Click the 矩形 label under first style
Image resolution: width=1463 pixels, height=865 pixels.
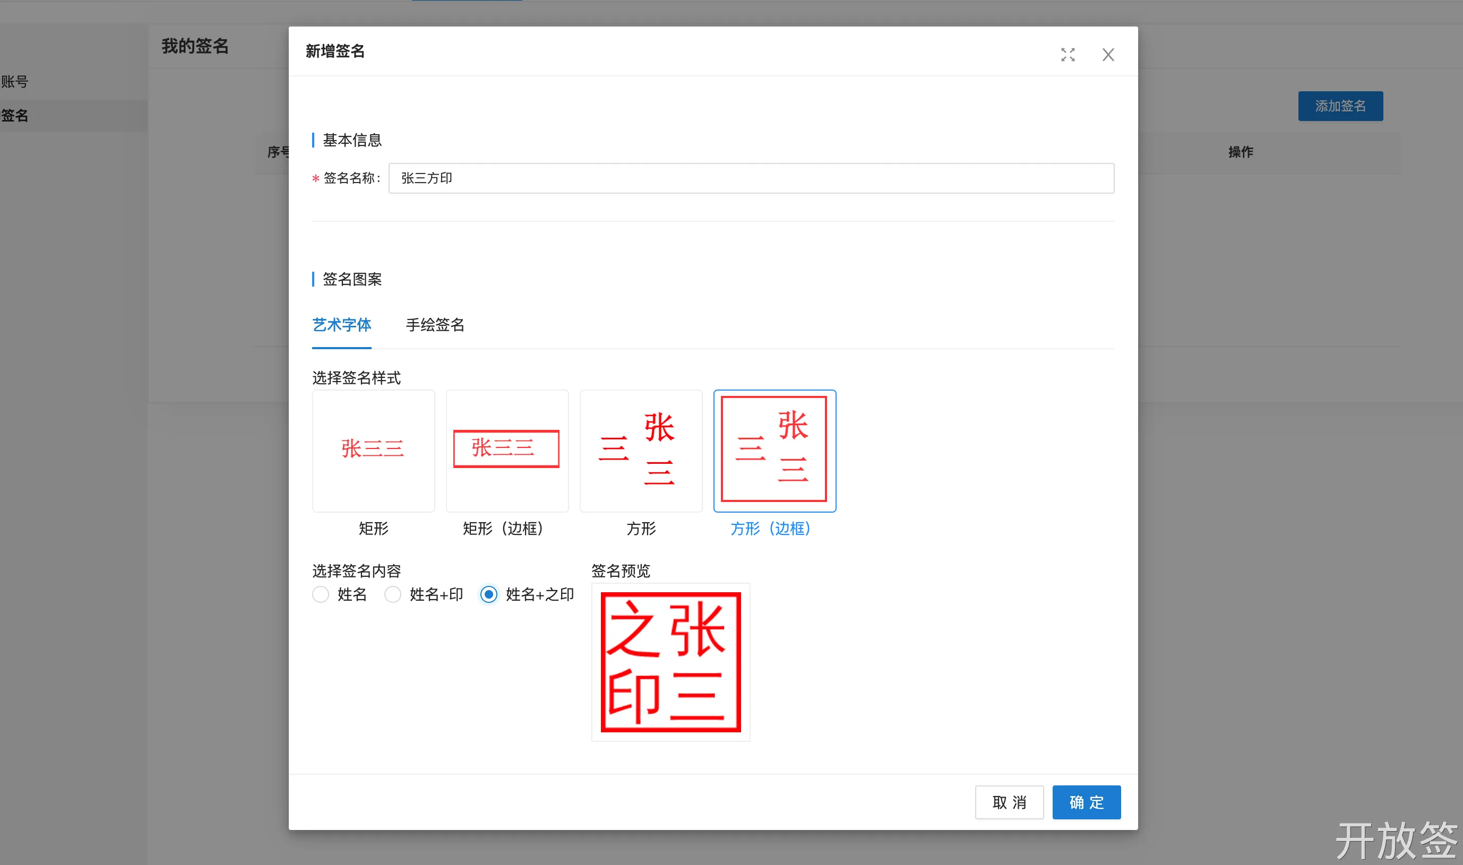[373, 529]
